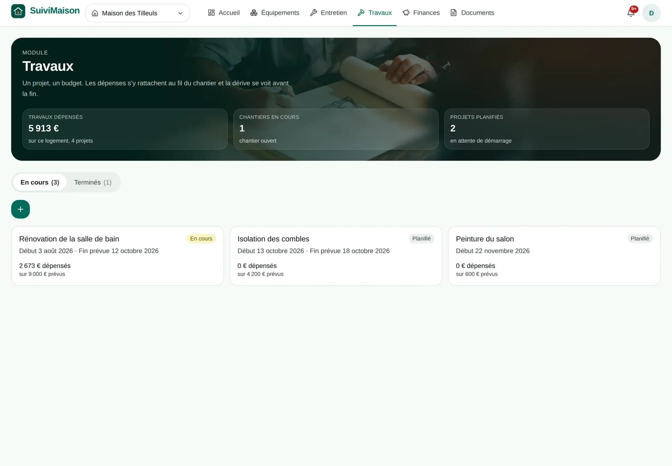Open the user avatar D menu

(651, 13)
